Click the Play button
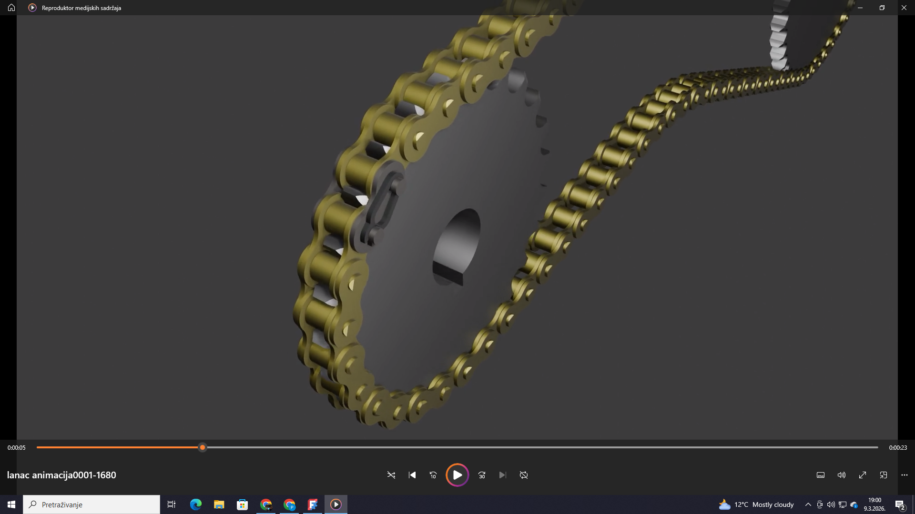Screen dimensions: 915x514 [457, 475]
